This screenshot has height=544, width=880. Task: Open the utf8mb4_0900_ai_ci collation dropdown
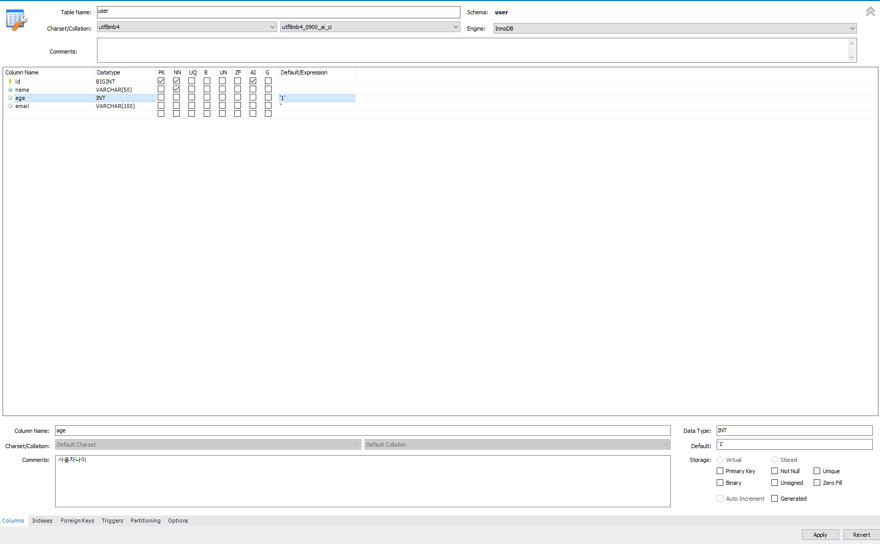tap(455, 27)
